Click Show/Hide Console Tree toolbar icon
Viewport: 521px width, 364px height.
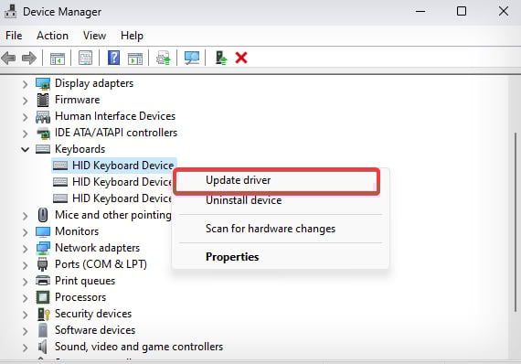pos(58,59)
